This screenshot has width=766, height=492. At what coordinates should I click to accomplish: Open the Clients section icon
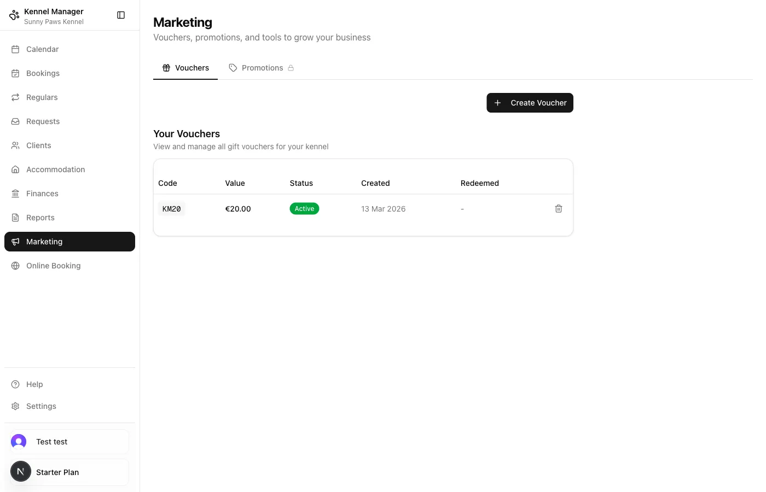[15, 145]
